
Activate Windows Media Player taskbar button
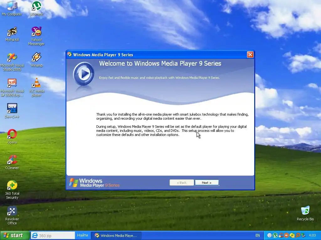(x=116, y=236)
